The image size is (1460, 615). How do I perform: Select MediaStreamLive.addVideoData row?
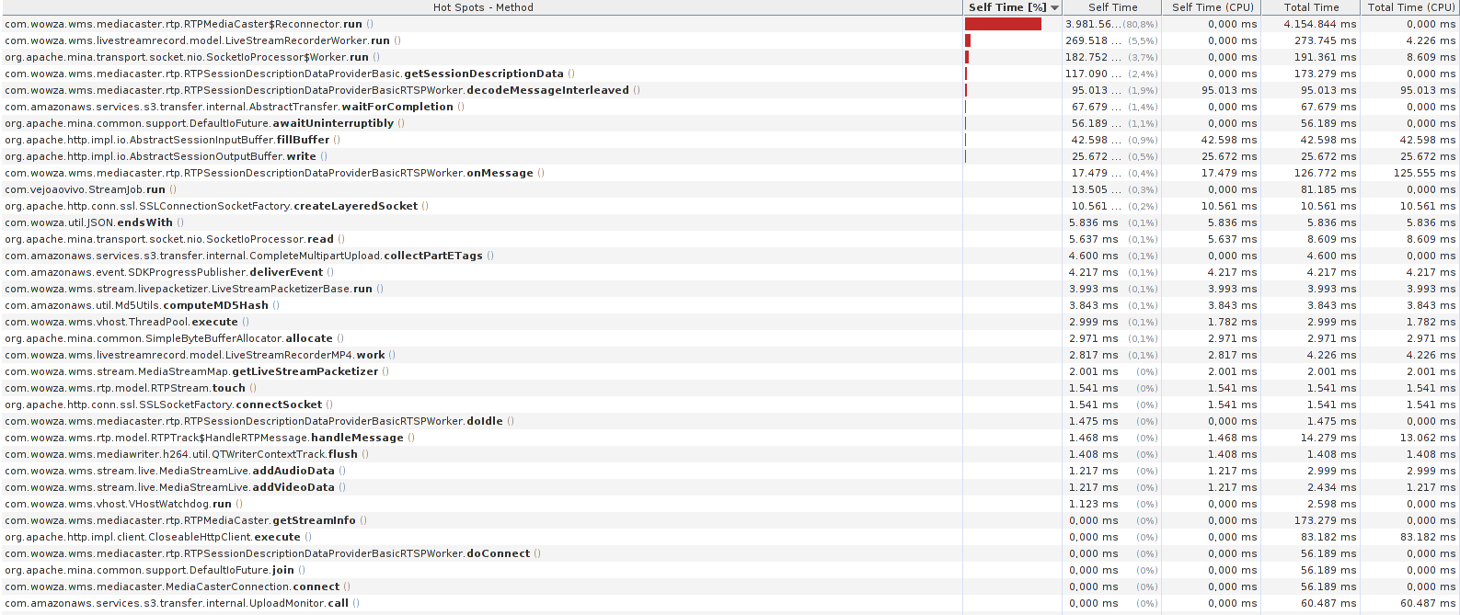click(x=730, y=487)
